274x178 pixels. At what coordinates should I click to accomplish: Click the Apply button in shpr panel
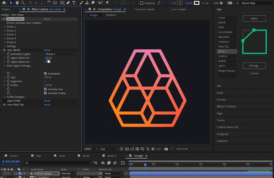[x=254, y=19]
